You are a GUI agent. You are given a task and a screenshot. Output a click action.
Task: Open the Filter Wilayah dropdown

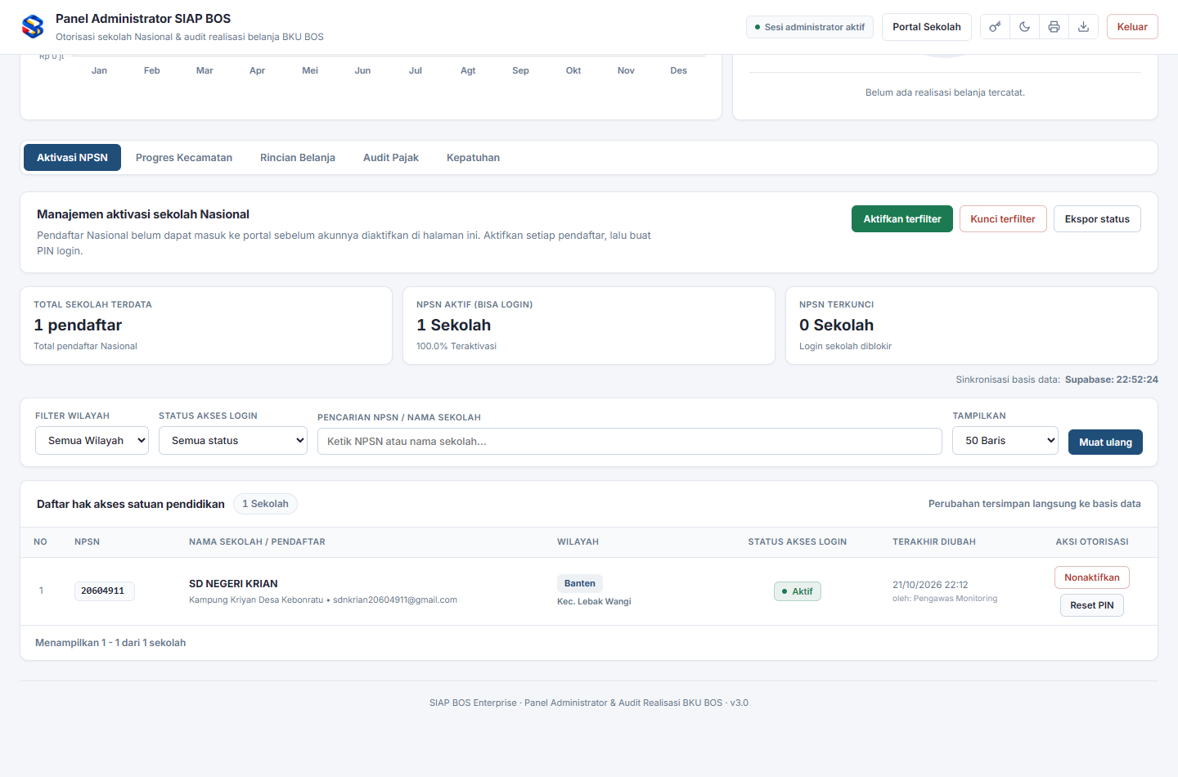click(92, 440)
